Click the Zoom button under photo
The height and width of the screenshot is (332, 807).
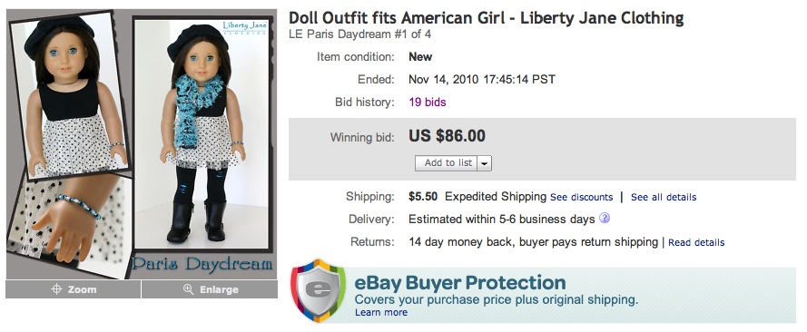pos(74,289)
